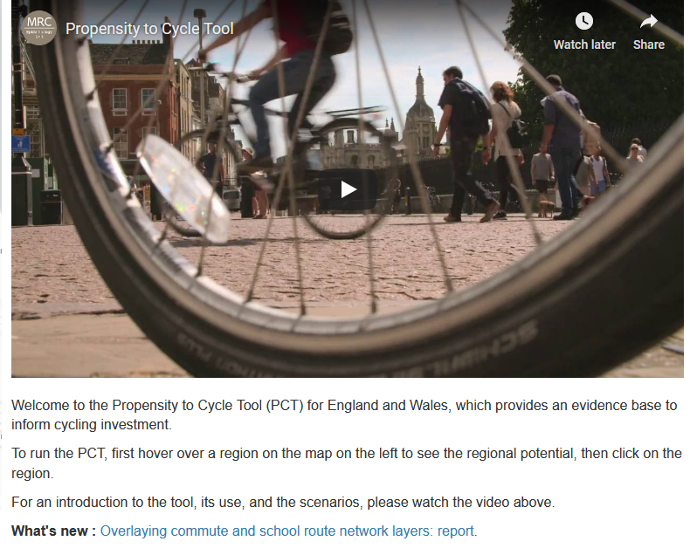
Task: Open the MRC channel logo
Action: 39,28
